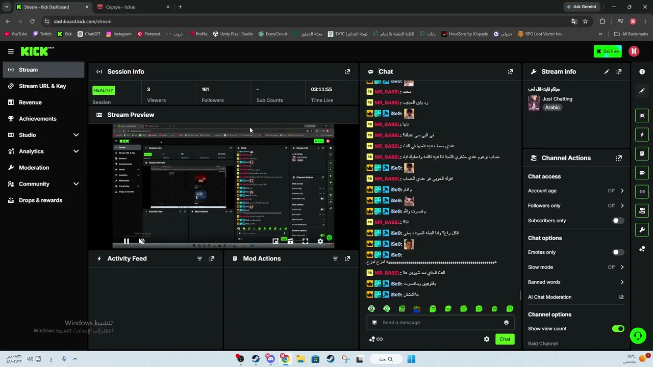Screen dimensions: 653x367
Task: Toggle the Chat bubble widget in right sidebar
Action: [642, 173]
